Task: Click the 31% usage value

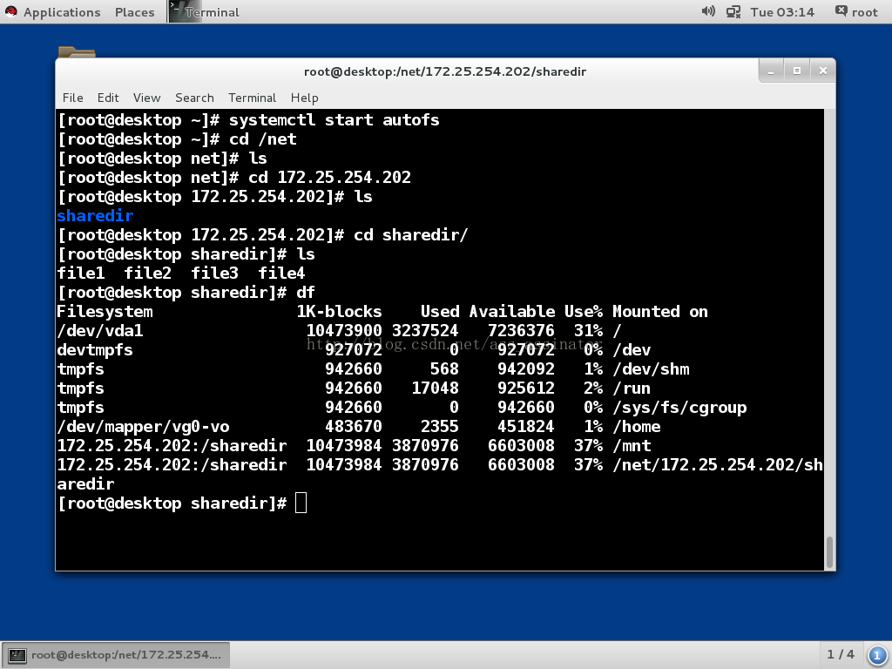Action: pos(588,330)
